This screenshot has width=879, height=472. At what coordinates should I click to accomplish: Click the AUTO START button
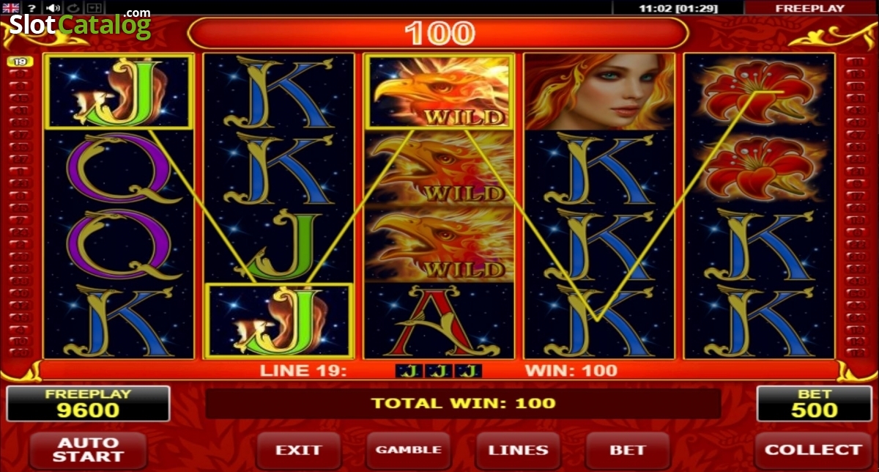coord(88,450)
